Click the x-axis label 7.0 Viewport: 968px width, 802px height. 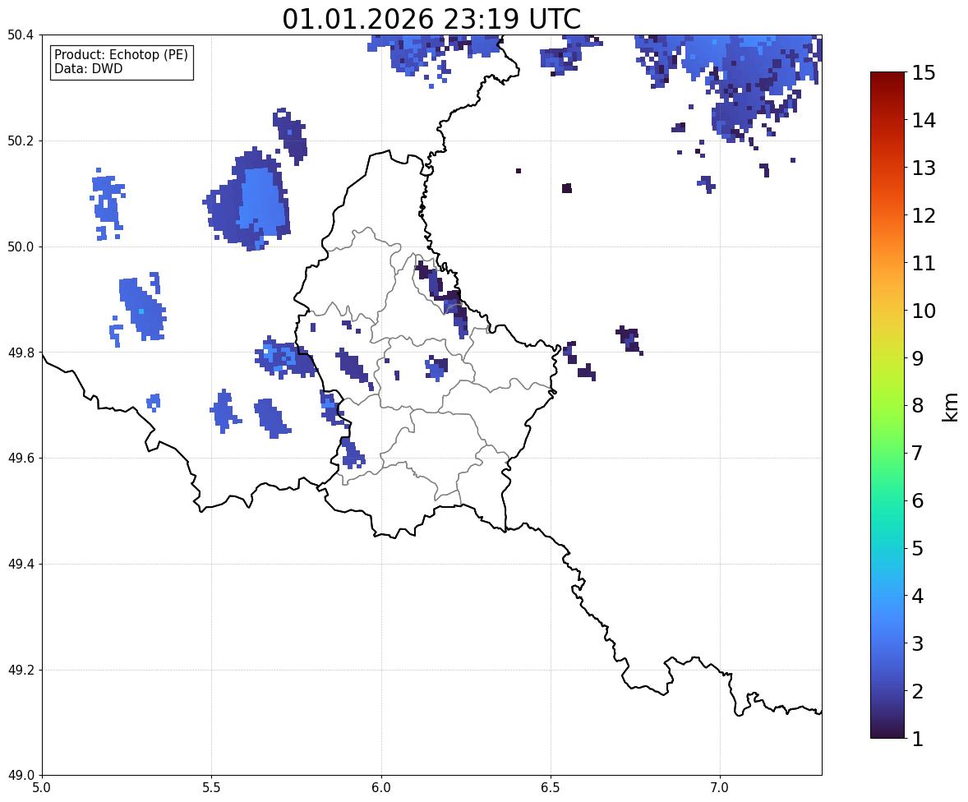click(720, 788)
